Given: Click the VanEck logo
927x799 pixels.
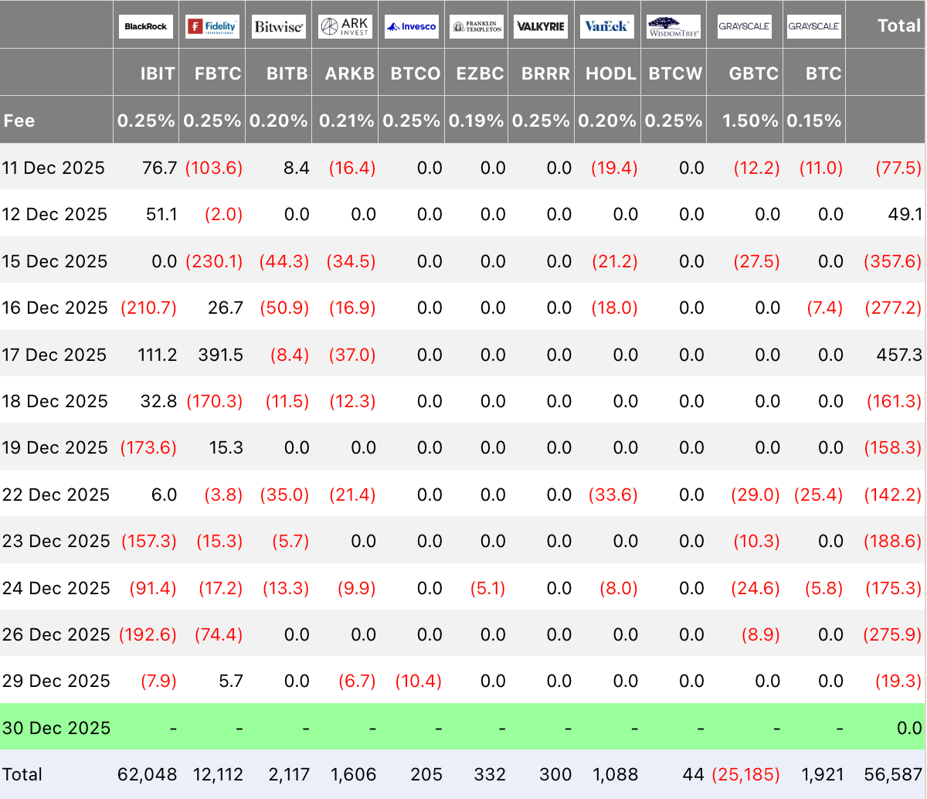Looking at the screenshot, I should click(x=607, y=26).
